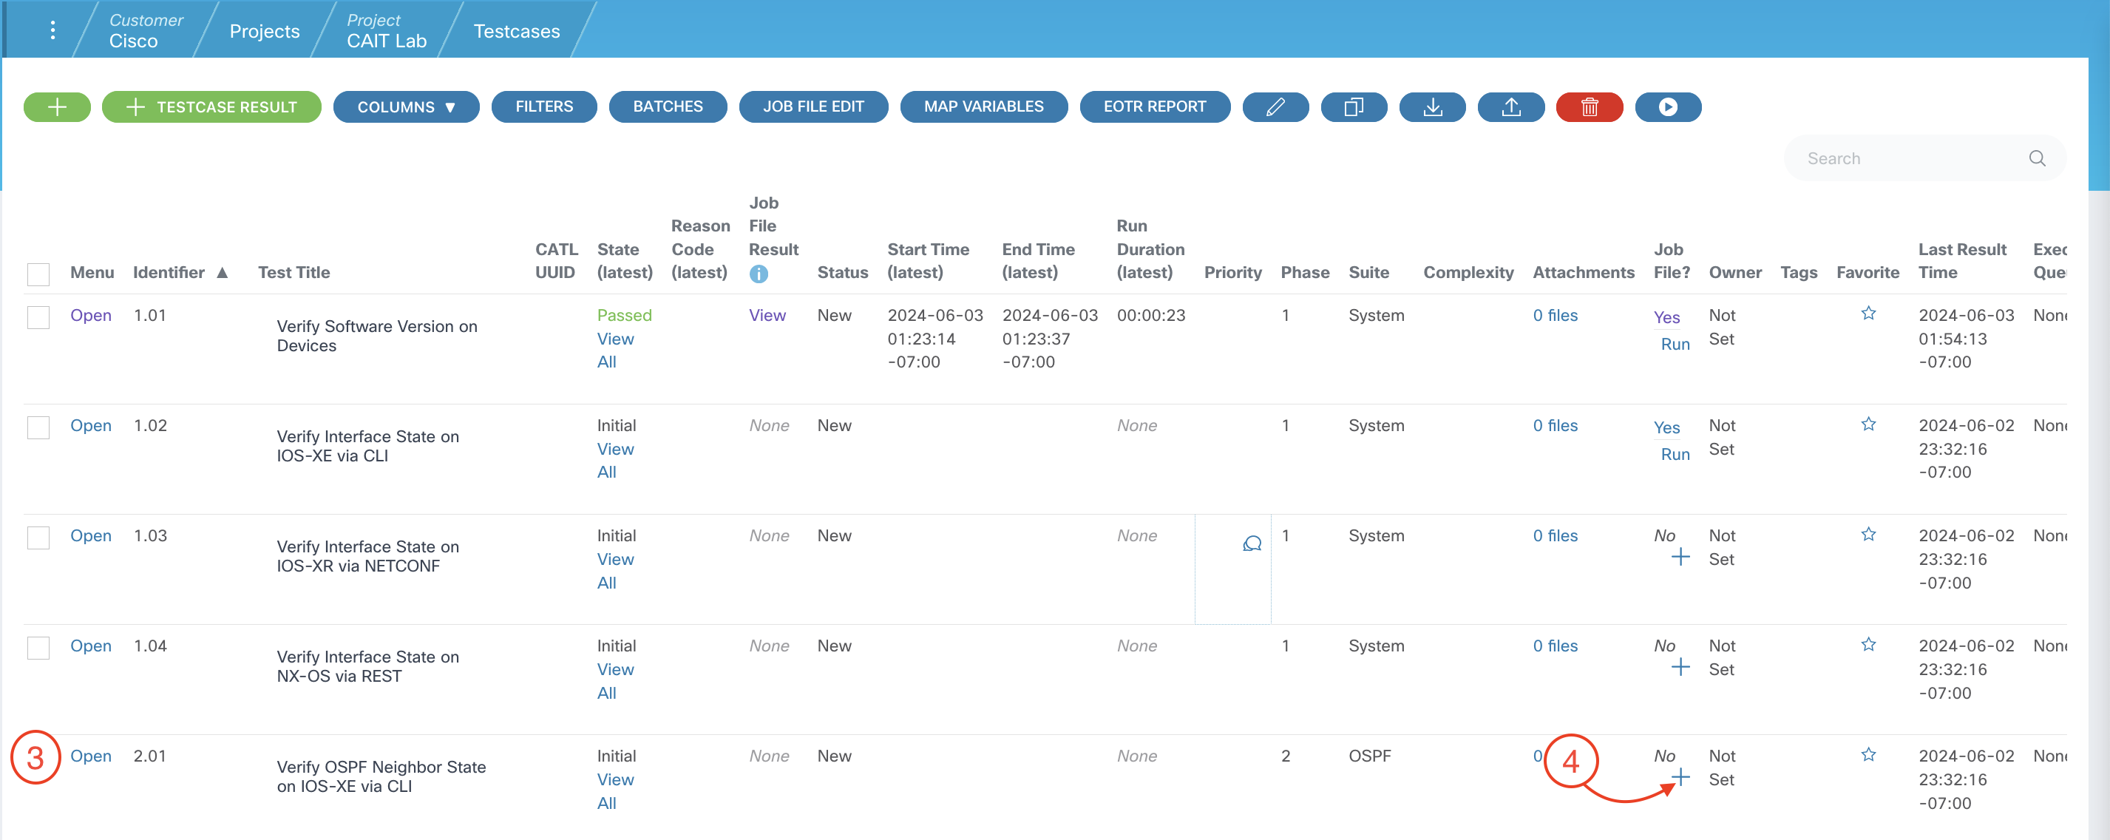
Task: Click the copy duplicate icon button
Action: (1353, 106)
